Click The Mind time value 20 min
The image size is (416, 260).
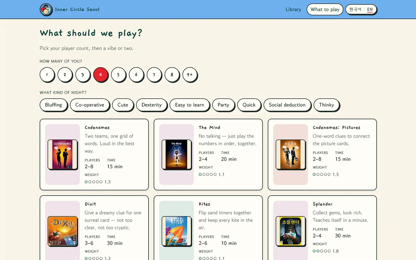pyautogui.click(x=229, y=159)
